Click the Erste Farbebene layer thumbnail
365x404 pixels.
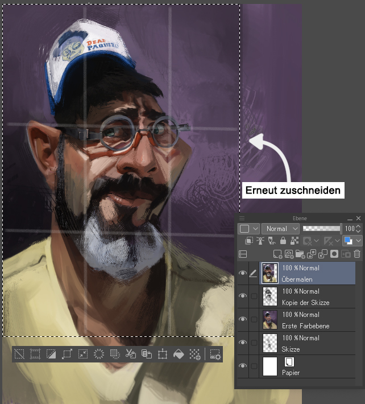269,320
